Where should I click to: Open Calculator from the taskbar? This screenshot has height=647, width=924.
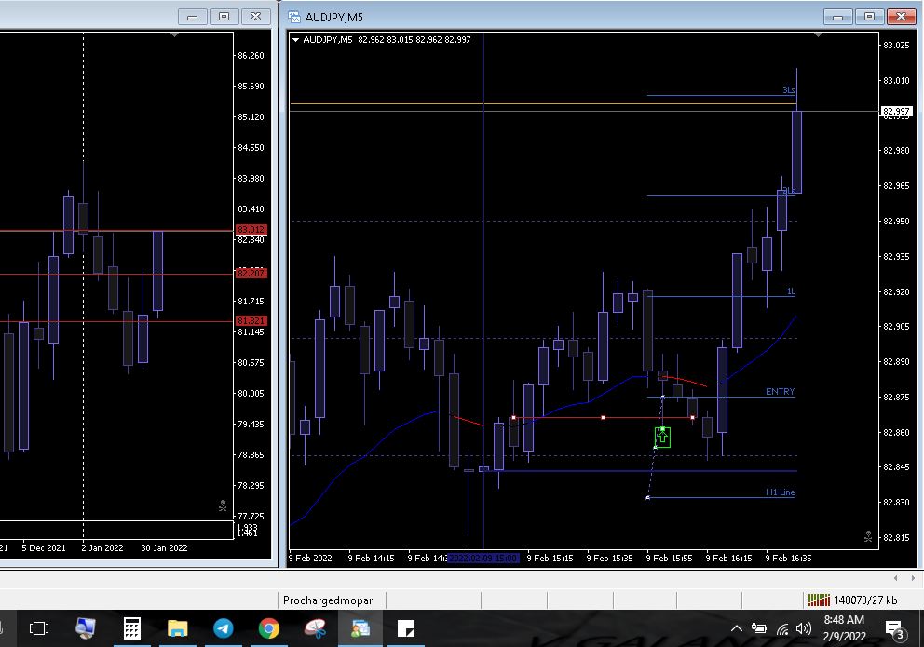(x=132, y=628)
